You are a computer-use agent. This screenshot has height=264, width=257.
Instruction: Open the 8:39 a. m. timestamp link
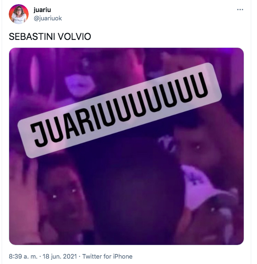pos(23,257)
